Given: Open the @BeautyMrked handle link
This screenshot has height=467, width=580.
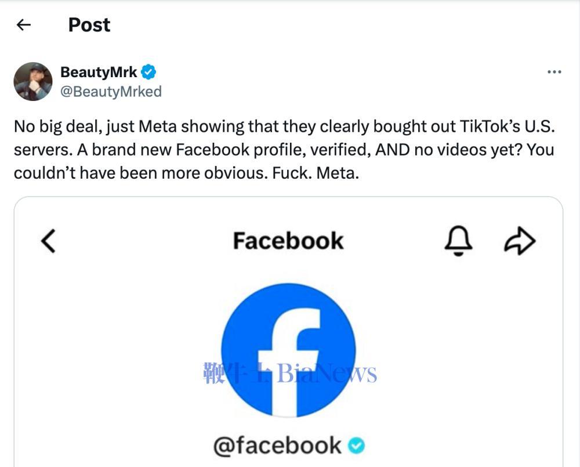Looking at the screenshot, I should pos(111,92).
